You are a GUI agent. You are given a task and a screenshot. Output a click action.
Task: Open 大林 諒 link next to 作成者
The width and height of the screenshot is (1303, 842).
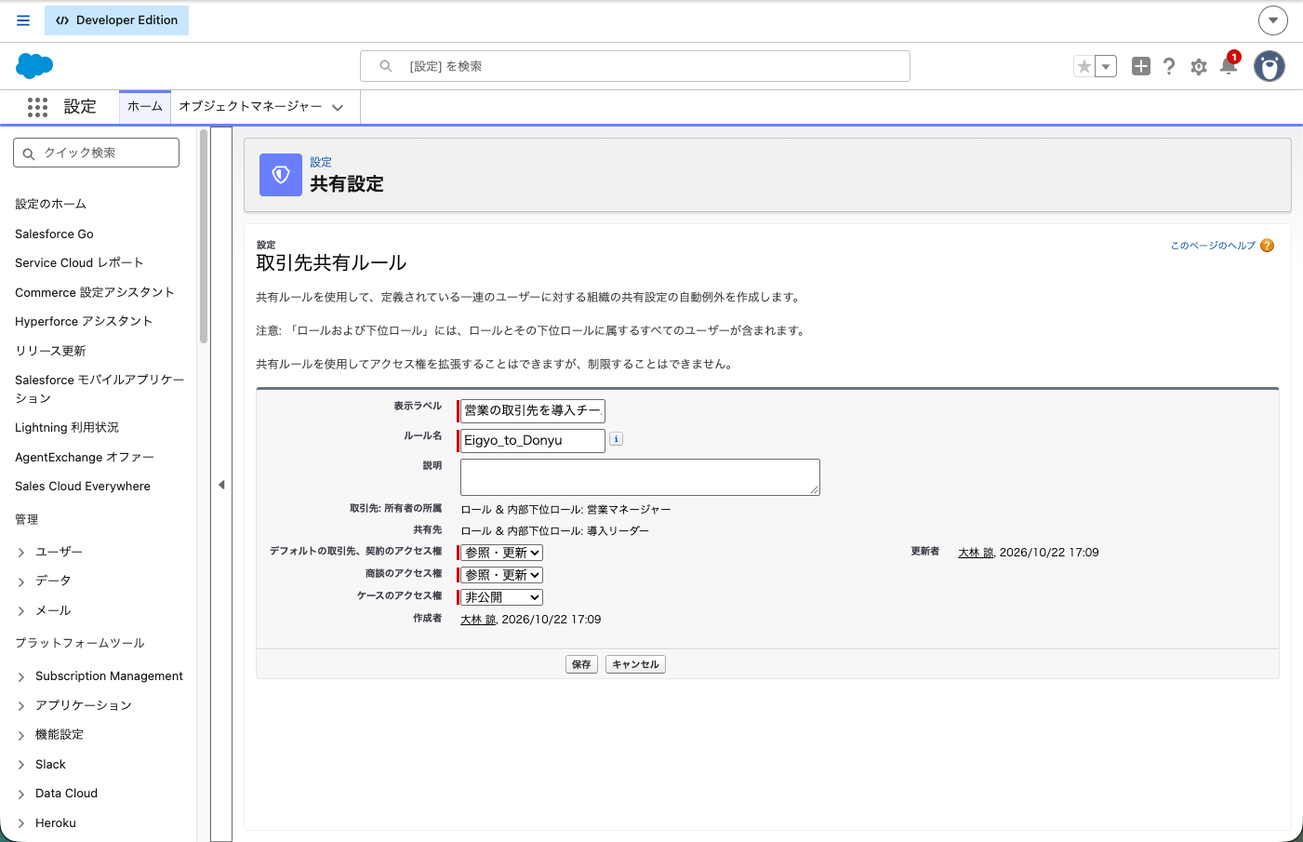pos(478,620)
